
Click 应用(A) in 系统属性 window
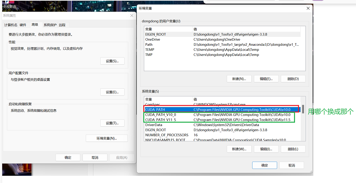click(122, 157)
